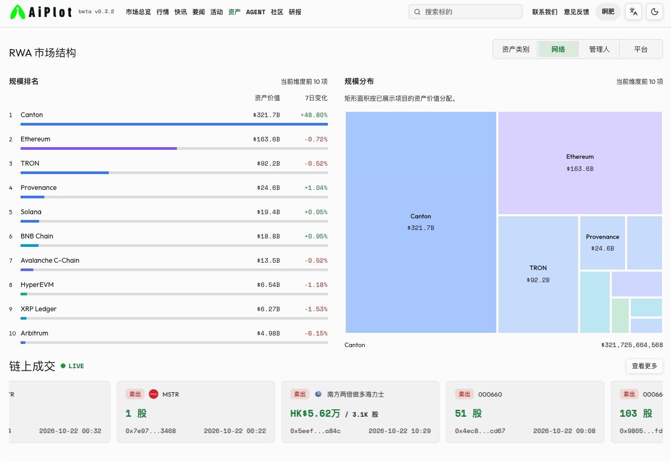Viewport: 671px width, 461px height.
Task: Switch to the 资产类别 tab
Action: click(x=516, y=49)
